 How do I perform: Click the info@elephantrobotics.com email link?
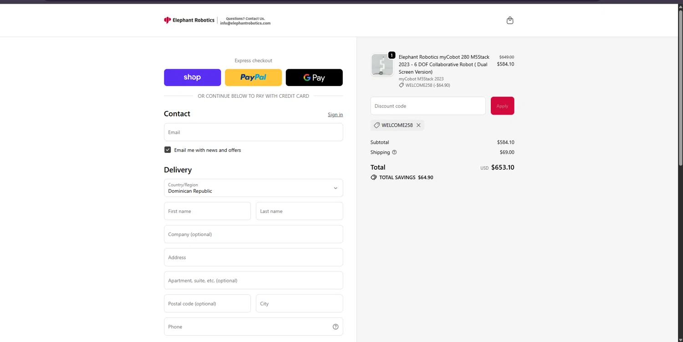pyautogui.click(x=245, y=23)
